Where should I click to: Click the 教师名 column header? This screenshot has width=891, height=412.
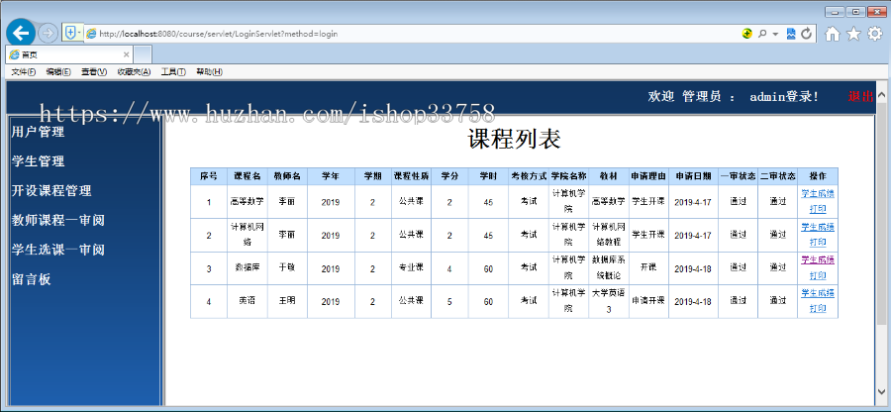[x=287, y=176]
